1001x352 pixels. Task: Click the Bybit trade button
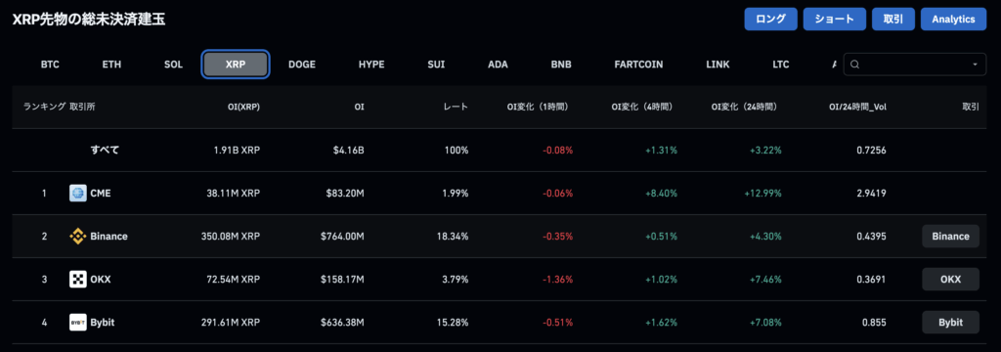[950, 322]
